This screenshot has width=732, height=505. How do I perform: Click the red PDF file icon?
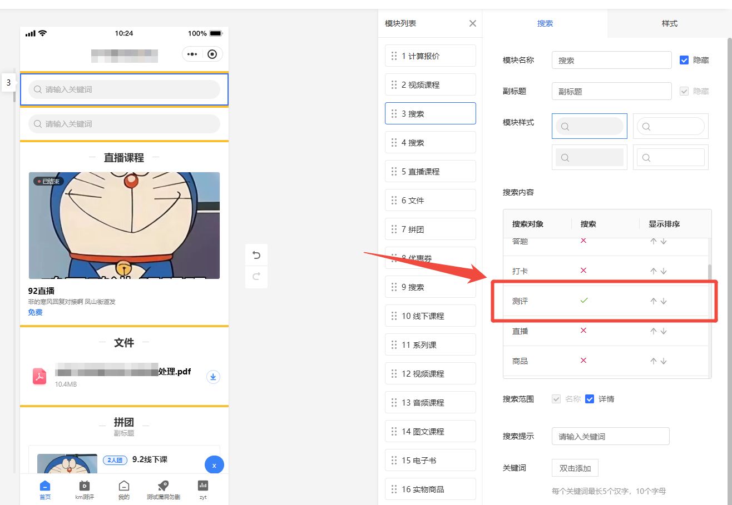(39, 376)
